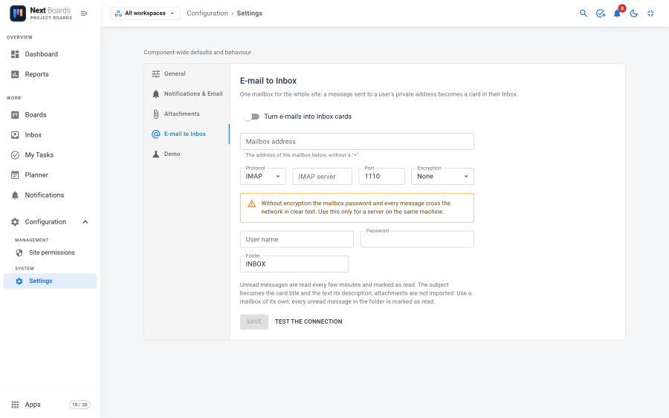
Task: Open the Protocol IMAP dropdown
Action: point(263,176)
